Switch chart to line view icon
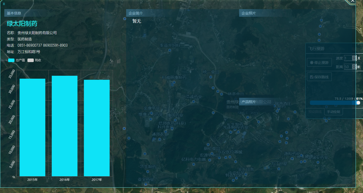This screenshot has height=193, width=363. tap(112, 61)
